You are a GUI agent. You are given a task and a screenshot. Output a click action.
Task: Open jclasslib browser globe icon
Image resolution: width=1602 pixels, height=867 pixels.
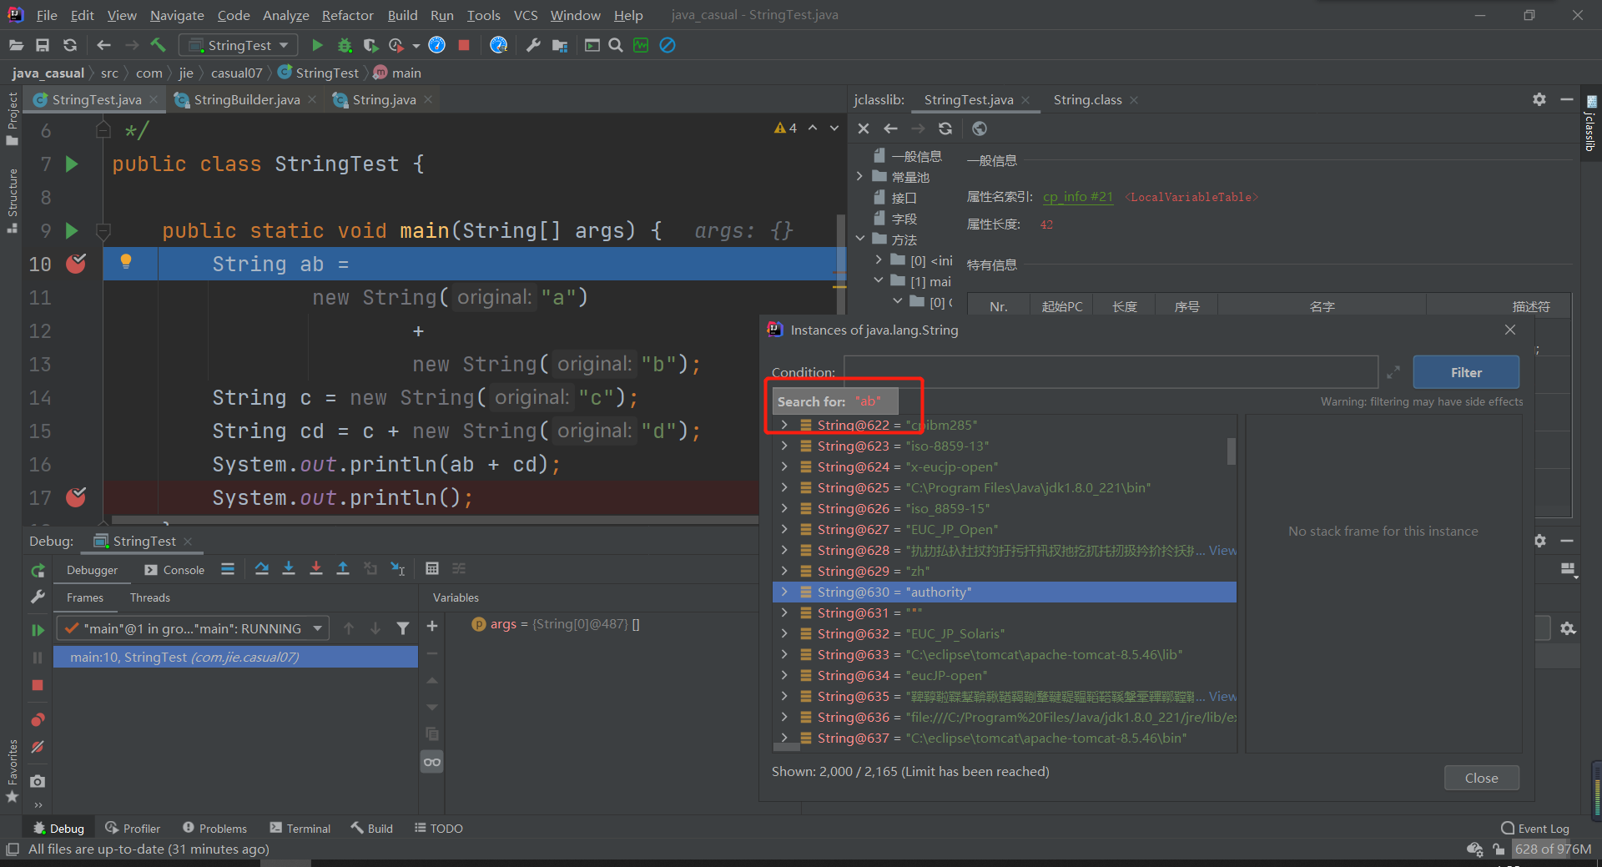pyautogui.click(x=980, y=129)
